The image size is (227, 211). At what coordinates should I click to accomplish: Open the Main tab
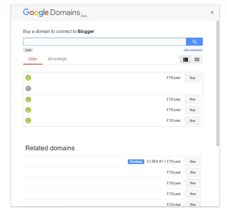(x=33, y=59)
